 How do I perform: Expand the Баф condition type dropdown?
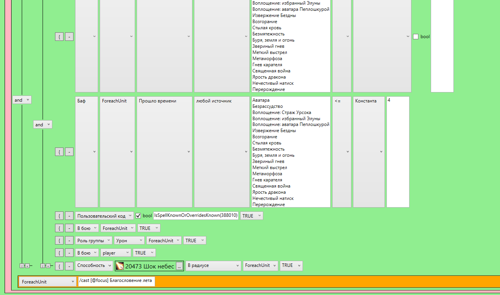tap(87, 152)
